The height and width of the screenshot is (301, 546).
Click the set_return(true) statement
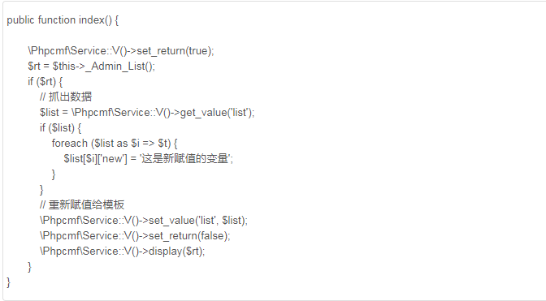[x=121, y=51]
